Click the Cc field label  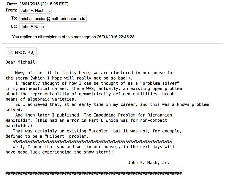pos(14,26)
